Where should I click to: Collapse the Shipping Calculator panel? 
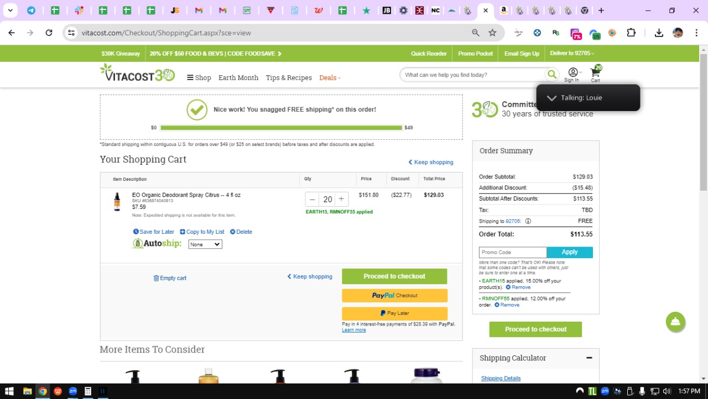click(589, 358)
